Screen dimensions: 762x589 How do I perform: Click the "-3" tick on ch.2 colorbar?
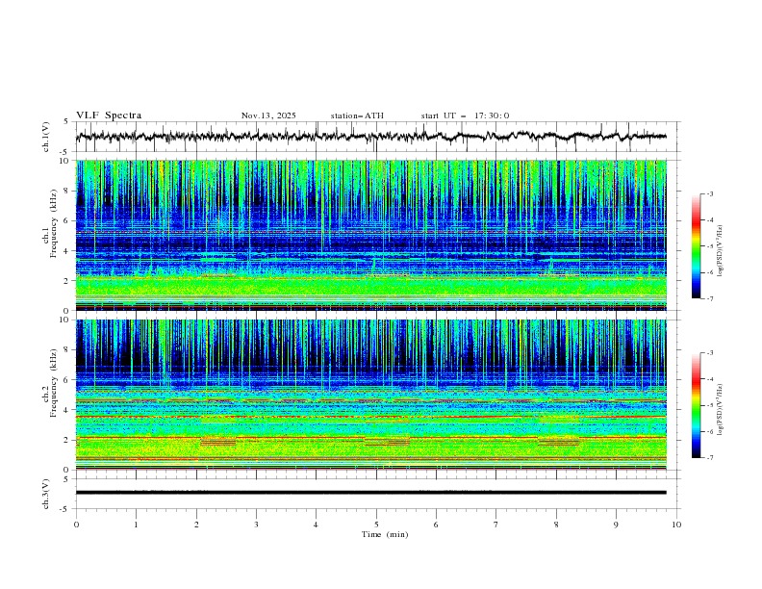click(709, 353)
